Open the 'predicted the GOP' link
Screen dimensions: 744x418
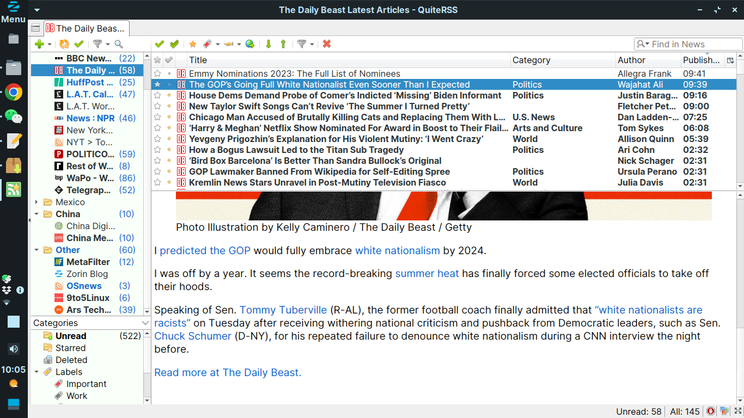coord(205,250)
